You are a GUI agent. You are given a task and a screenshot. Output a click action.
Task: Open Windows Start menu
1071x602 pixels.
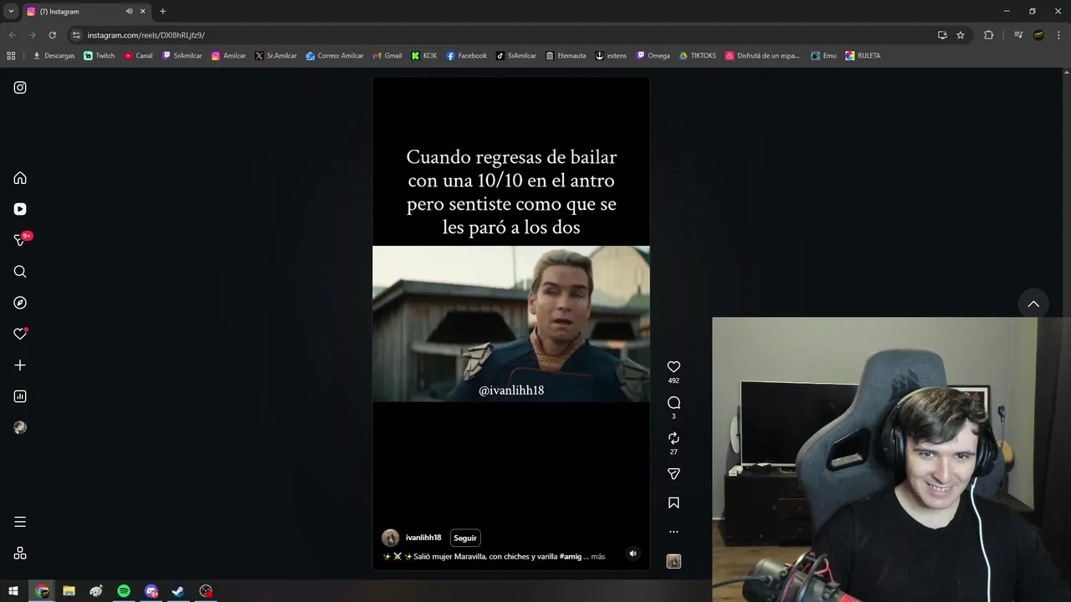(x=13, y=591)
